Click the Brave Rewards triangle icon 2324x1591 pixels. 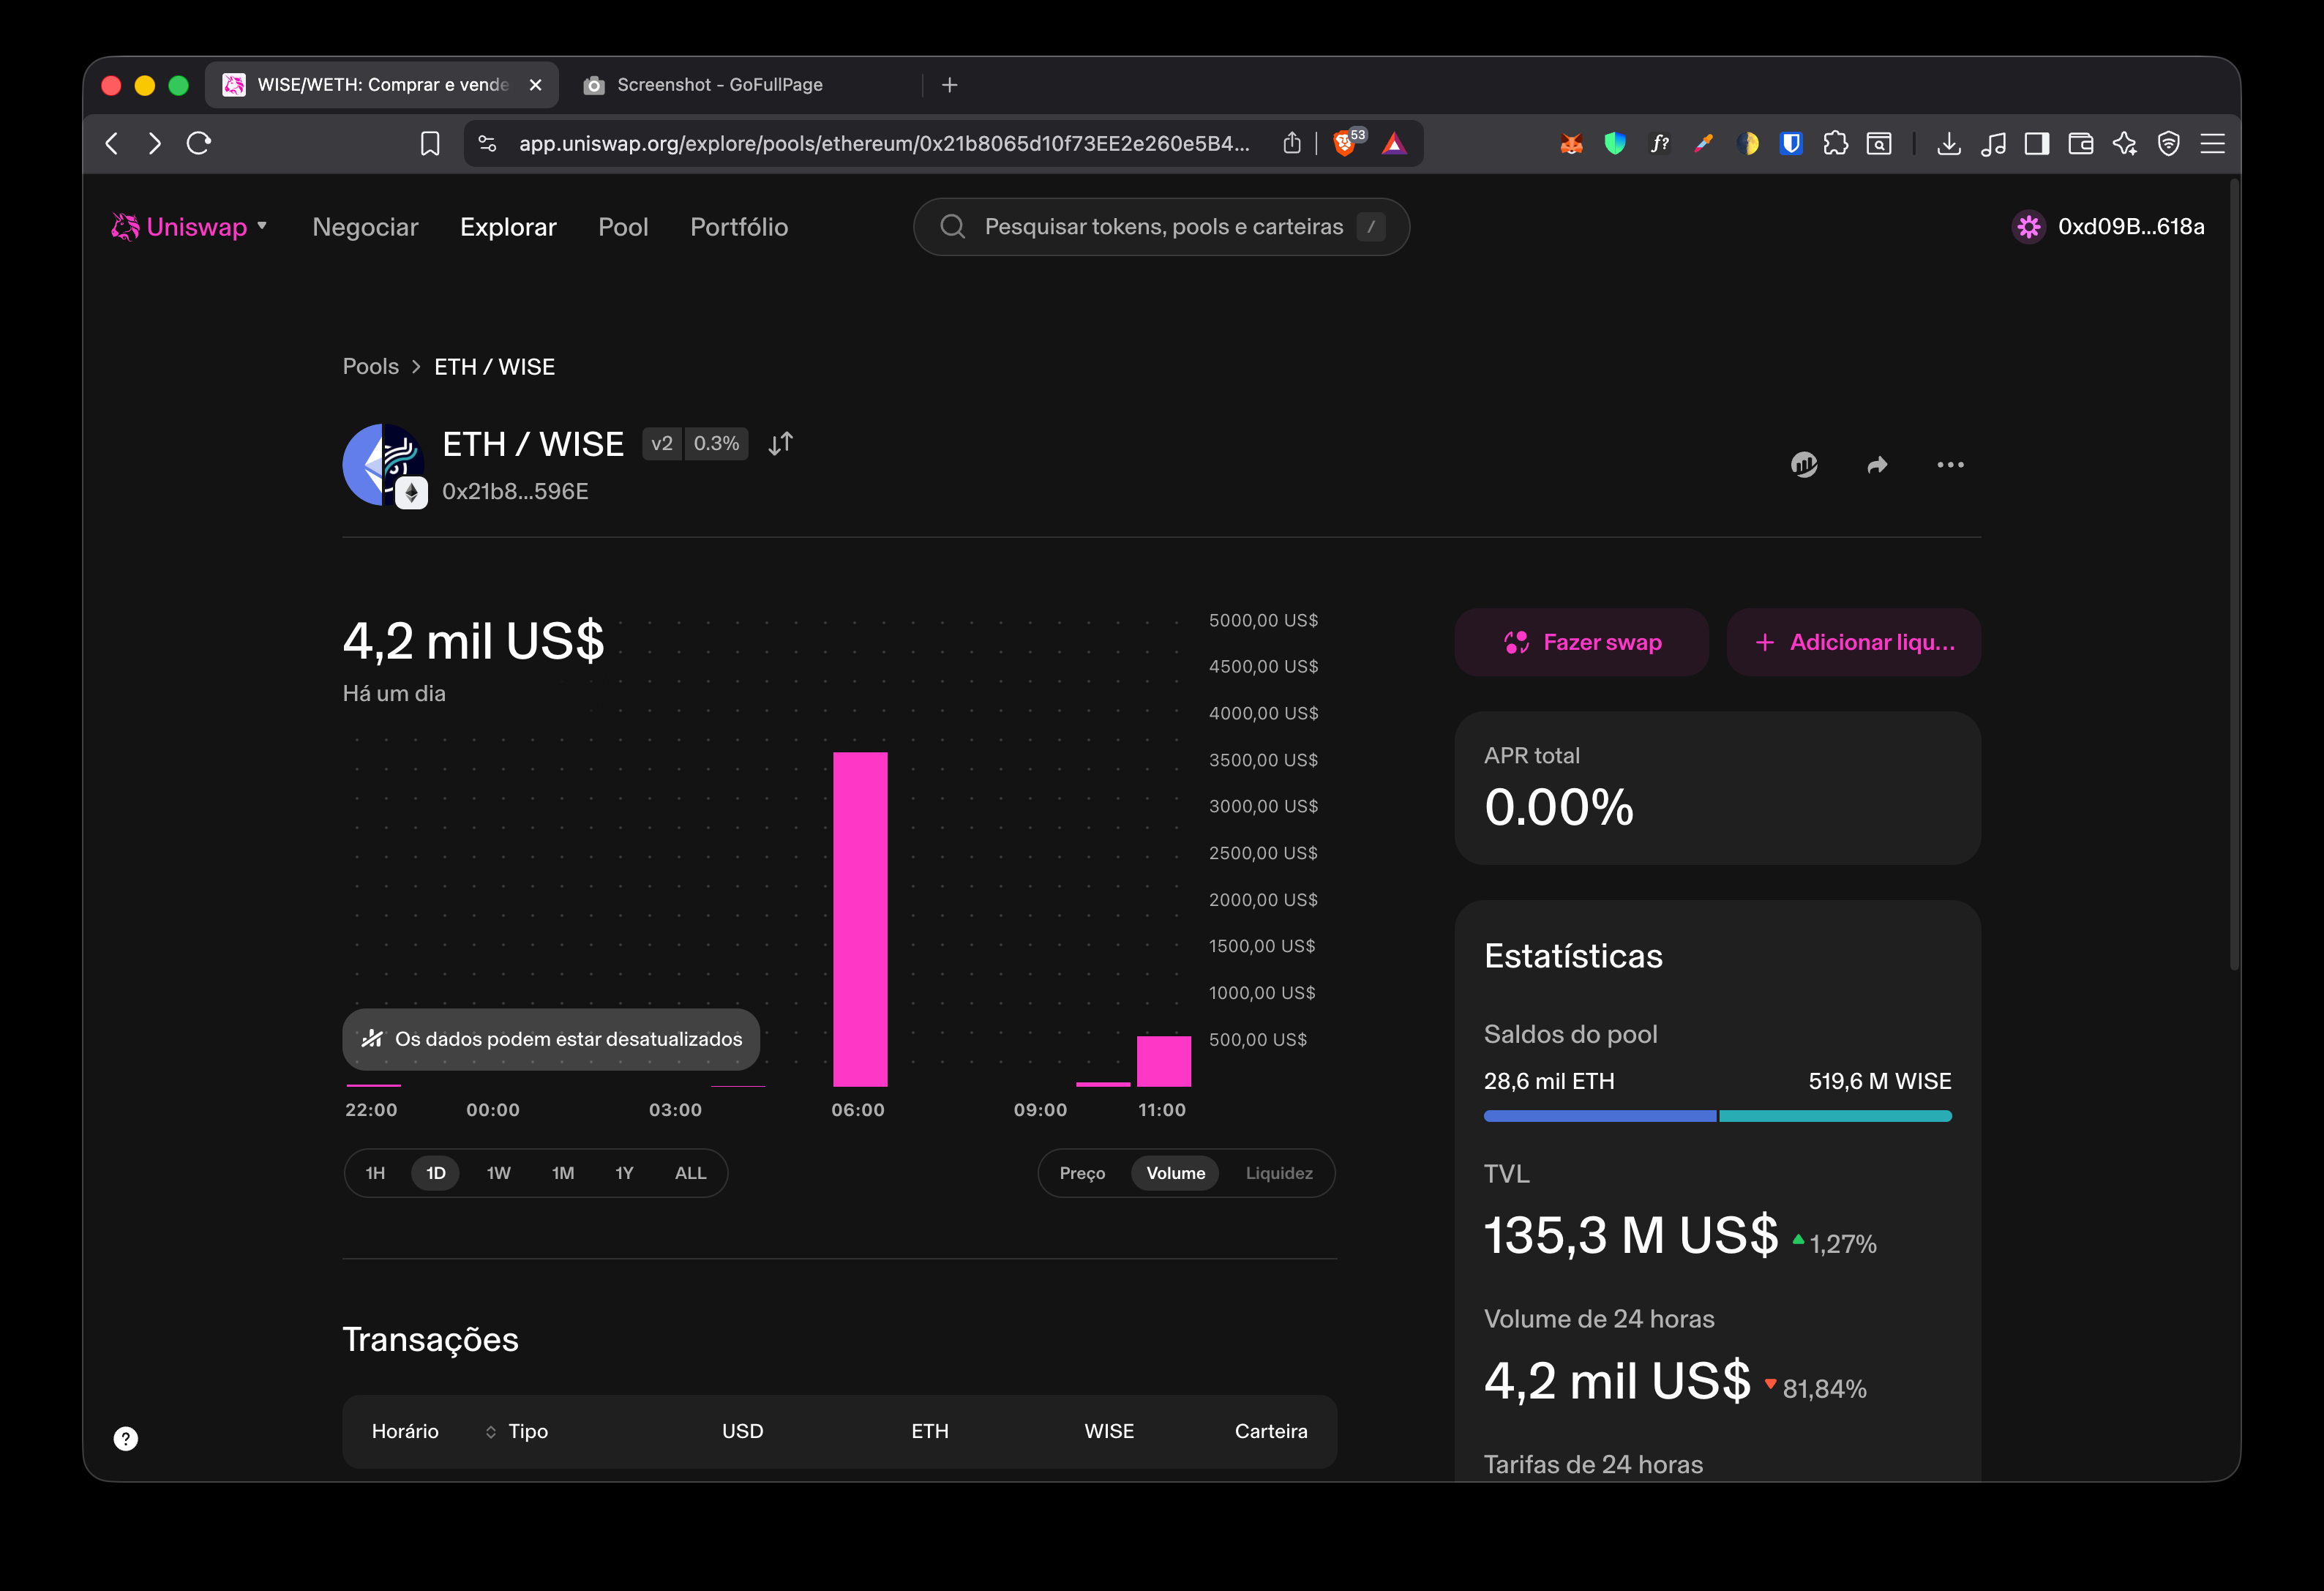(1394, 144)
